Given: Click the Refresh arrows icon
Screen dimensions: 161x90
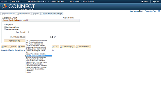Looking at the screenshot, I should point(19,47).
